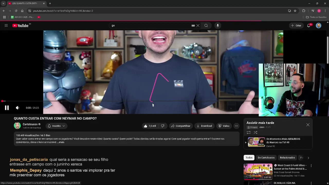Viewport: 329px width, 185px height.
Task: Select the Relacionados filter chip
Action: [287, 158]
